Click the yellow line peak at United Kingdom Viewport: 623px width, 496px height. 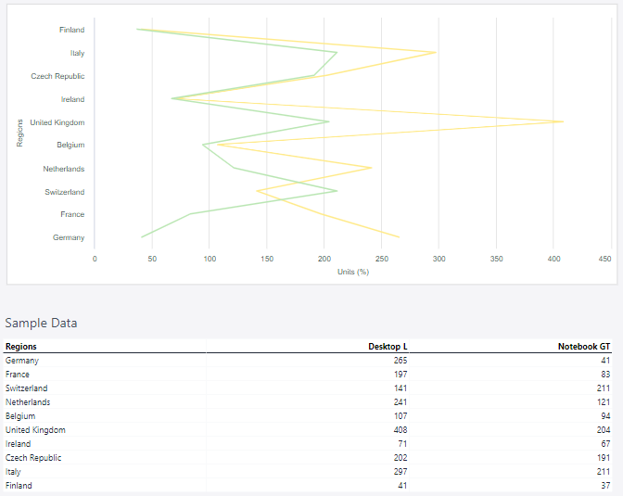coord(563,121)
